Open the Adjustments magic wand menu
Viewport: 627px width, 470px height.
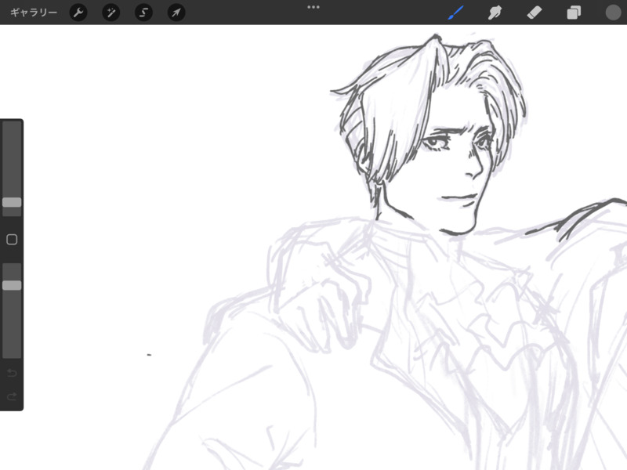111,13
